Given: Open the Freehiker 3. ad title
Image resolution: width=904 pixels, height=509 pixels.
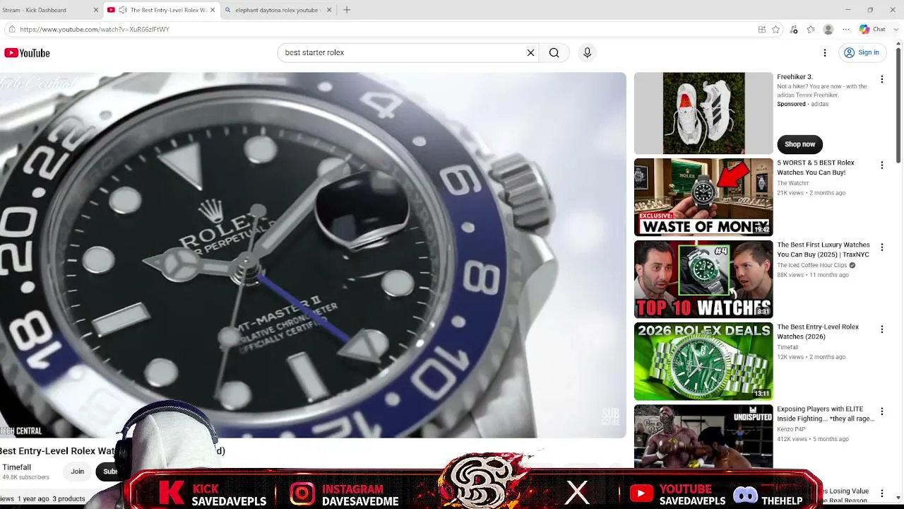Looking at the screenshot, I should coord(795,77).
